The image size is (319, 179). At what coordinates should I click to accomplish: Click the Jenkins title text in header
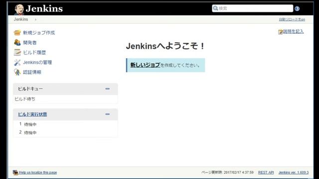click(x=44, y=8)
